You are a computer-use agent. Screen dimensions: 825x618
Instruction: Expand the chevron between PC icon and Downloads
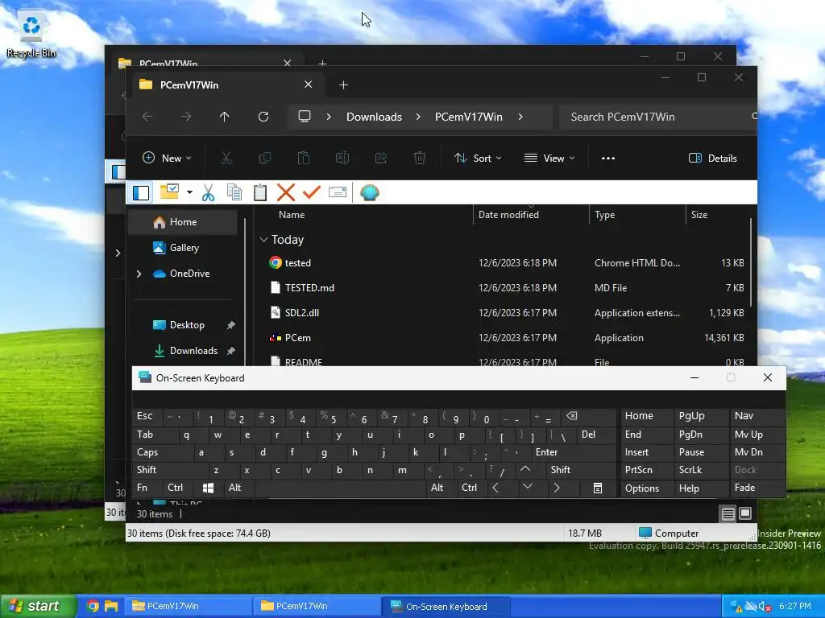coord(329,117)
